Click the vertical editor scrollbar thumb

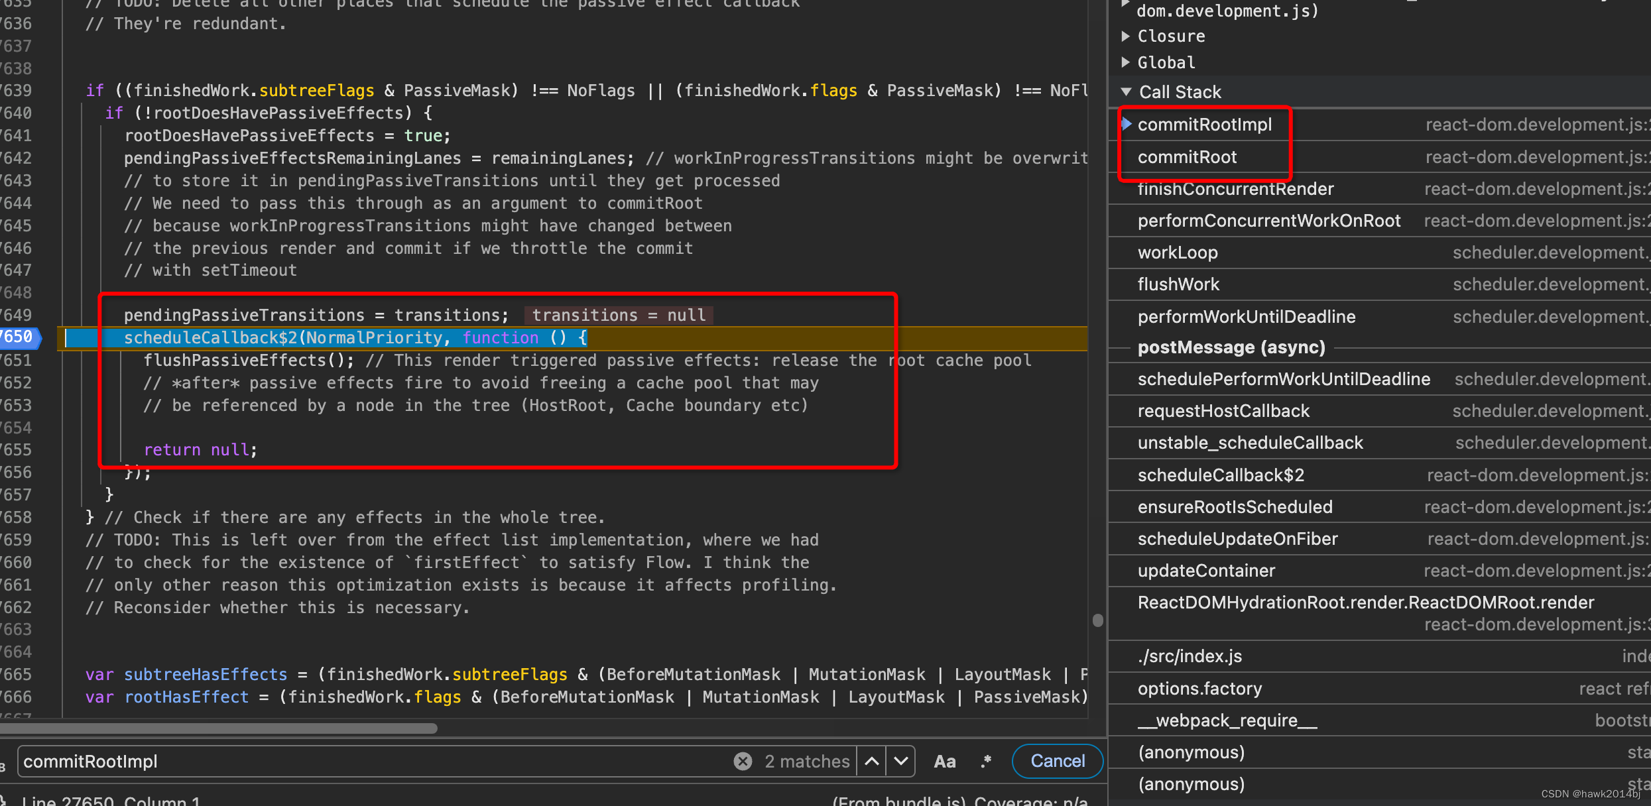click(1097, 620)
